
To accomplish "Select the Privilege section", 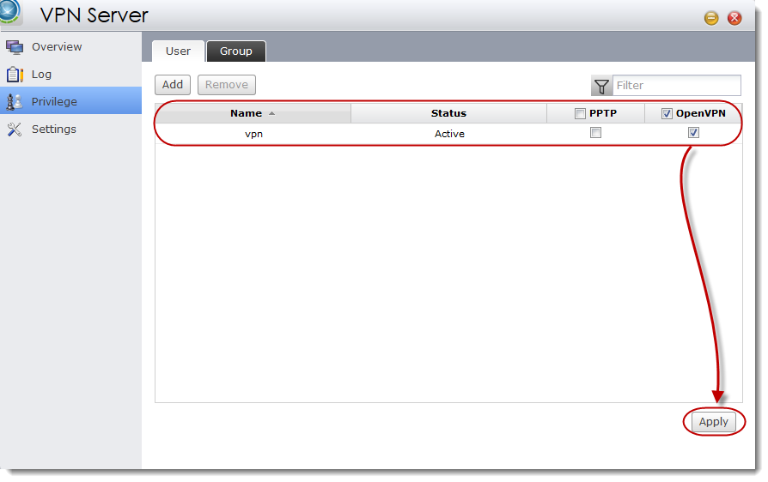I will click(71, 101).
